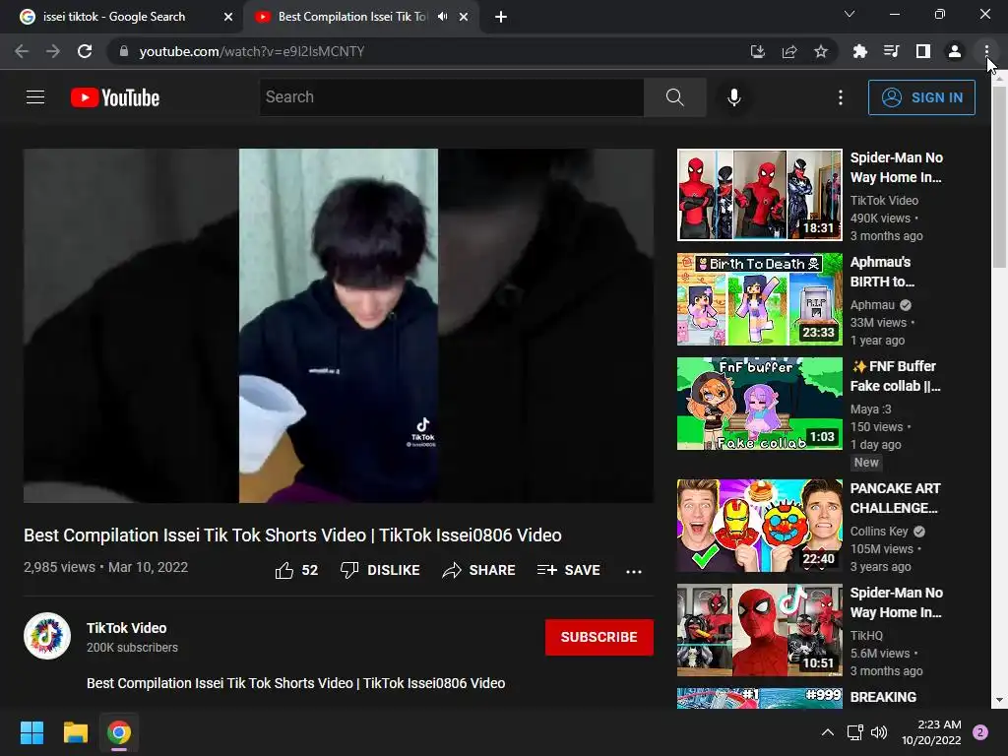The width and height of the screenshot is (1008, 756).
Task: Click the address bar URL
Action: coord(251,51)
